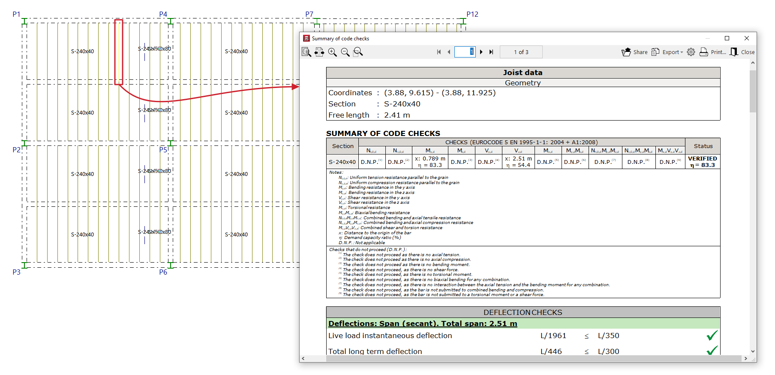
Task: Click the horizontal scroll right arrow
Action: [x=745, y=358]
